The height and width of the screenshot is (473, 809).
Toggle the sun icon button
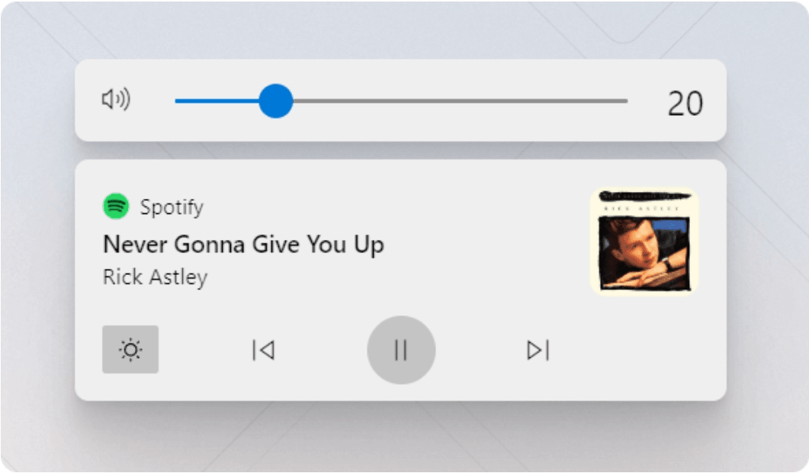pyautogui.click(x=130, y=350)
